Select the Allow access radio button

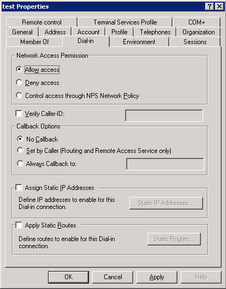(19, 69)
